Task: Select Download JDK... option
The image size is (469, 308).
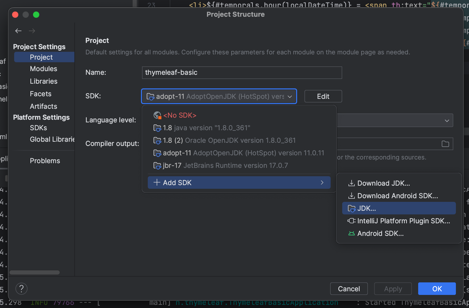Action: (x=399, y=183)
